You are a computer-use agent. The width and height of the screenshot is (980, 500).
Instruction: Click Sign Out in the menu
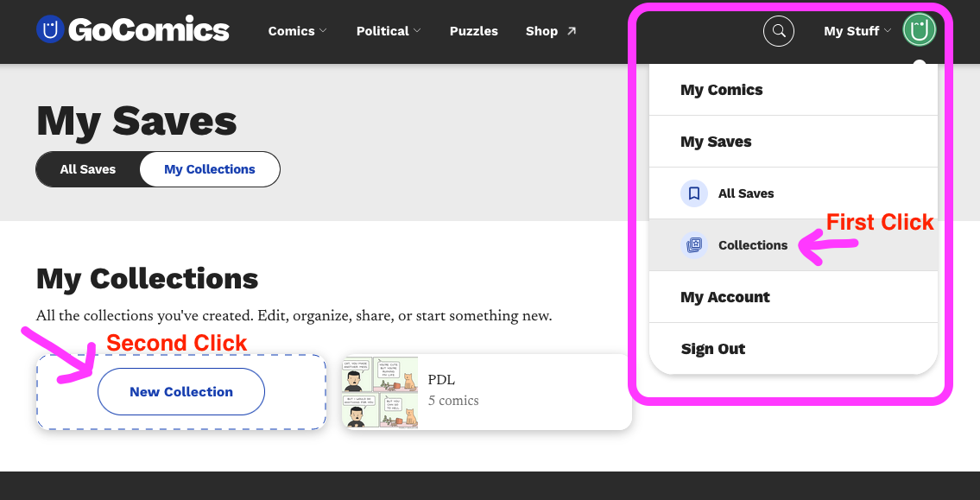(793, 348)
